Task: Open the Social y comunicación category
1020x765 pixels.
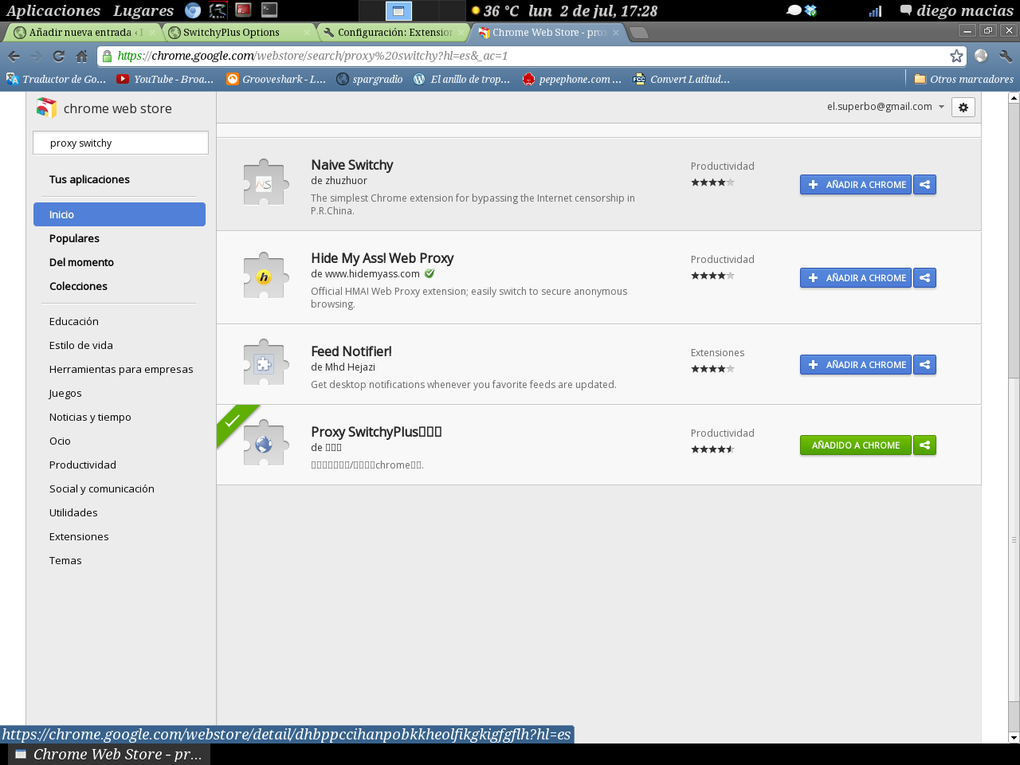Action: click(x=102, y=488)
